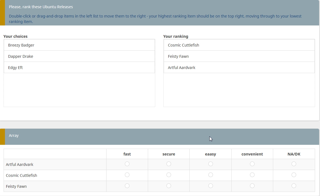The width and height of the screenshot is (320, 196).
Task: Click Cosmic Cuttlefish in Your ranking
Action: (239, 45)
